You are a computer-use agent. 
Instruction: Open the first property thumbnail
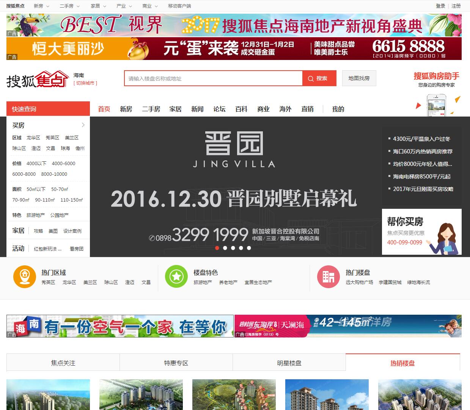point(48,394)
